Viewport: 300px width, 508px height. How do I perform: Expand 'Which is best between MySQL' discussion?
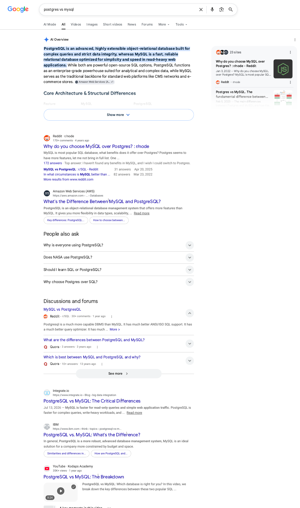point(190,361)
